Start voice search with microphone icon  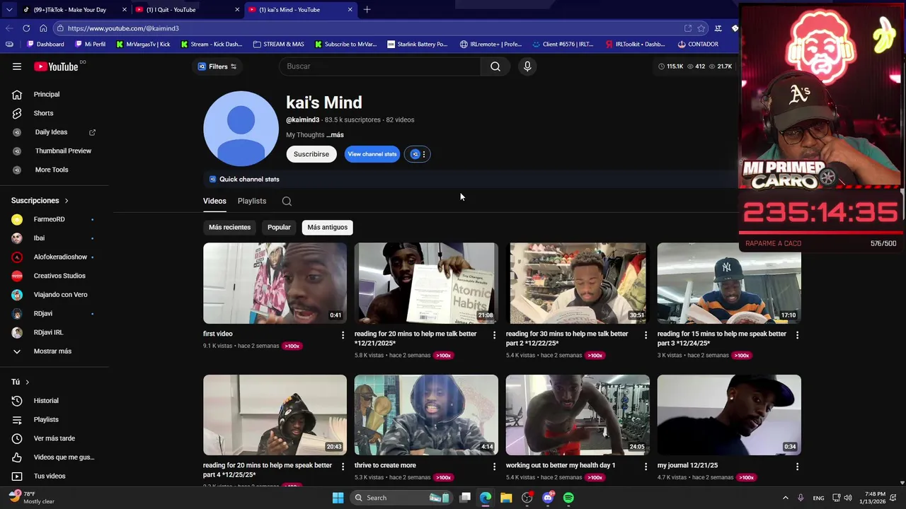[527, 66]
